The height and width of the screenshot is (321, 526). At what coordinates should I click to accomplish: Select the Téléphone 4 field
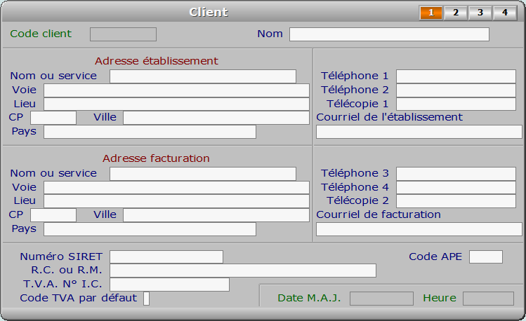(456, 187)
